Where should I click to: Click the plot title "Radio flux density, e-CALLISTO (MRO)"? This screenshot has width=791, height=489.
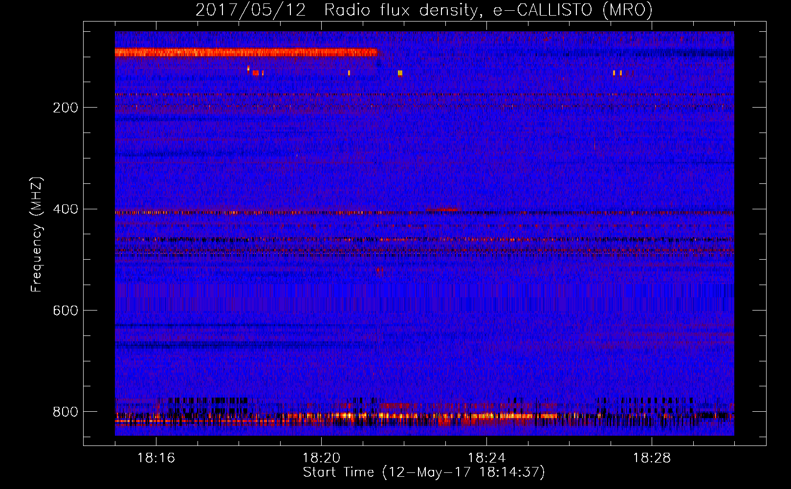[x=488, y=10]
